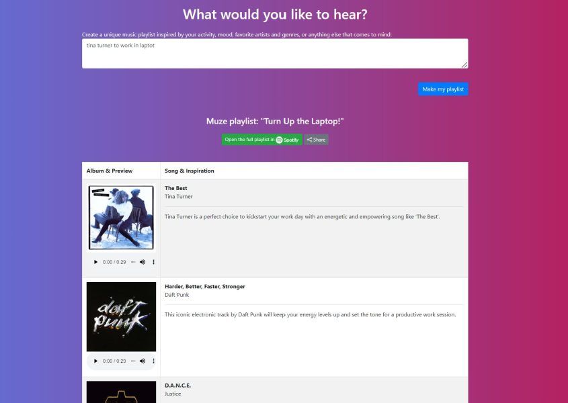The width and height of the screenshot is (568, 403).
Task: Click song title Harder, Better, Faster, Stronger
Action: point(205,286)
